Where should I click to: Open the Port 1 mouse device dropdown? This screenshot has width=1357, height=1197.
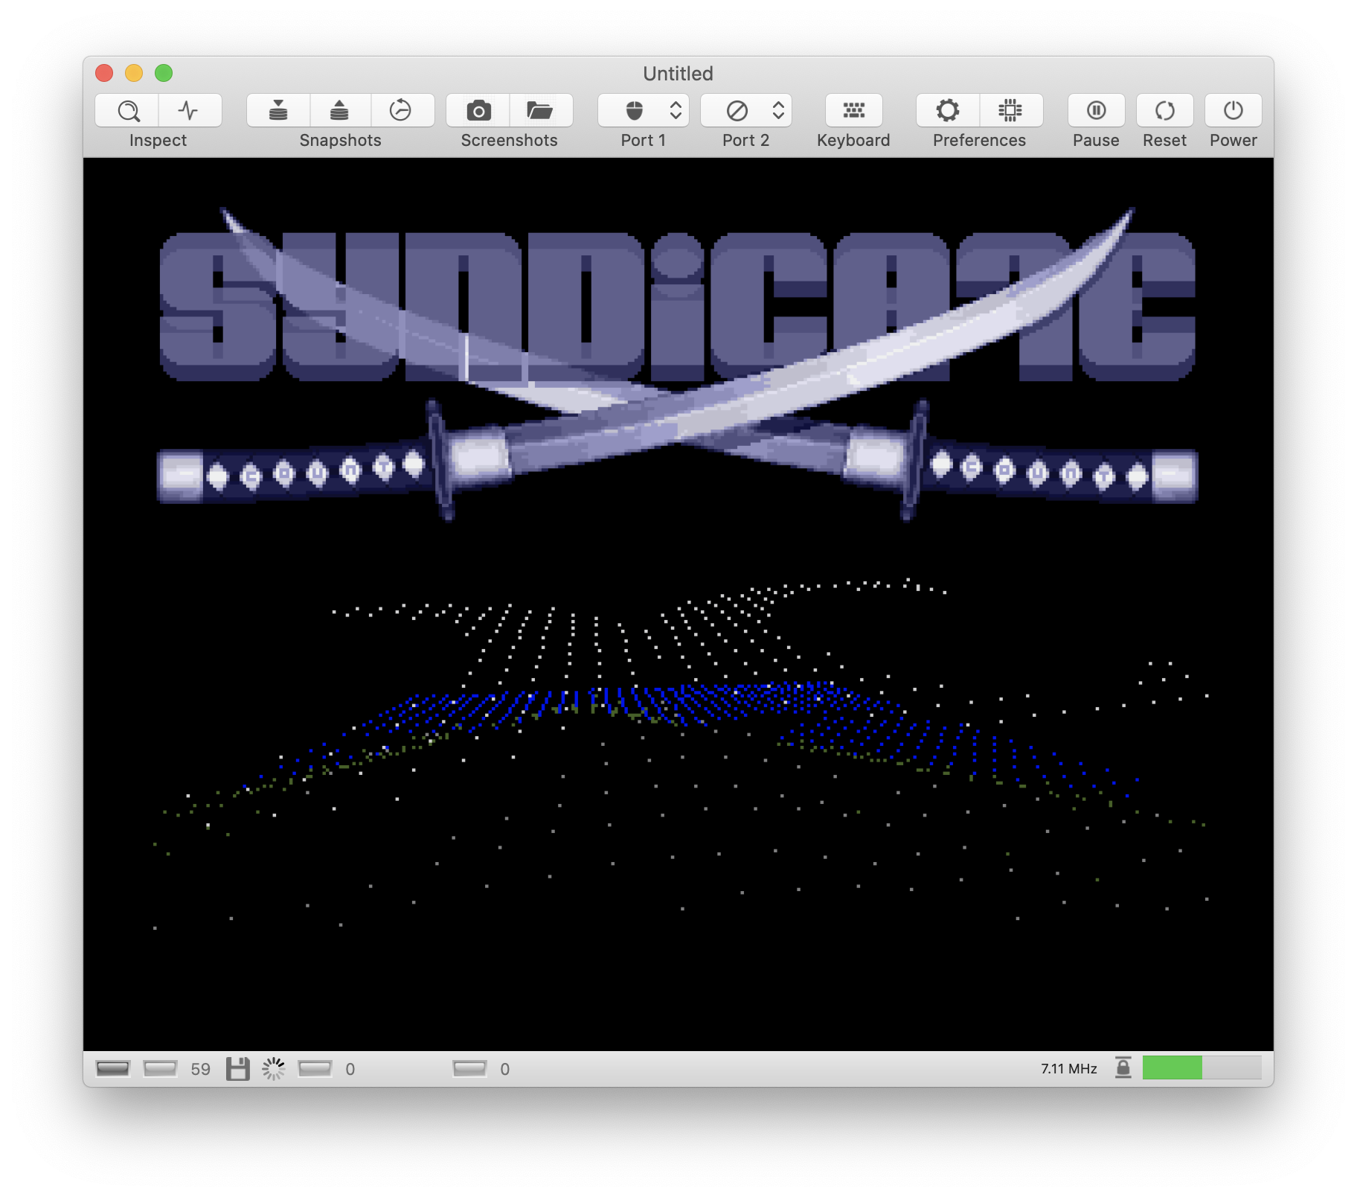pyautogui.click(x=644, y=111)
